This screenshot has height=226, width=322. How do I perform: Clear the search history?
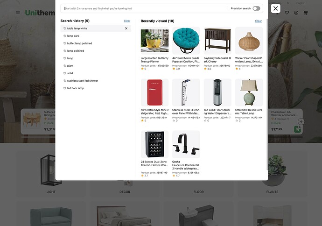[127, 21]
